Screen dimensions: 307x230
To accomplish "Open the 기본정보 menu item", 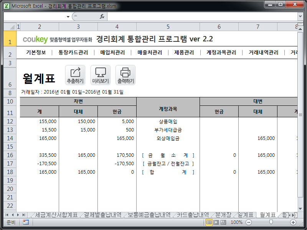I will 35,52.
